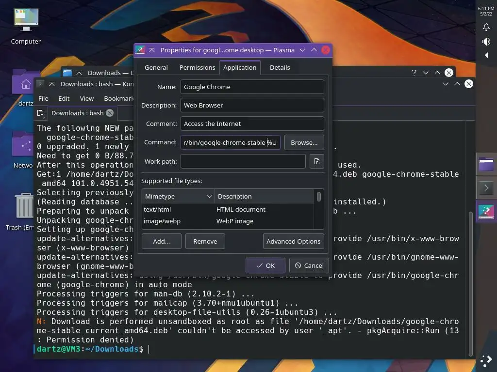The width and height of the screenshot is (497, 372).
Task: Select the image/webp mimetype row
Action: (x=228, y=221)
